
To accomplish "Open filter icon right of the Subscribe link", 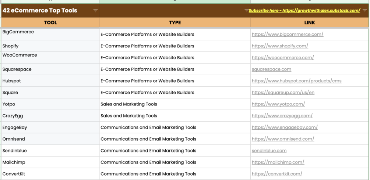I will point(365,11).
